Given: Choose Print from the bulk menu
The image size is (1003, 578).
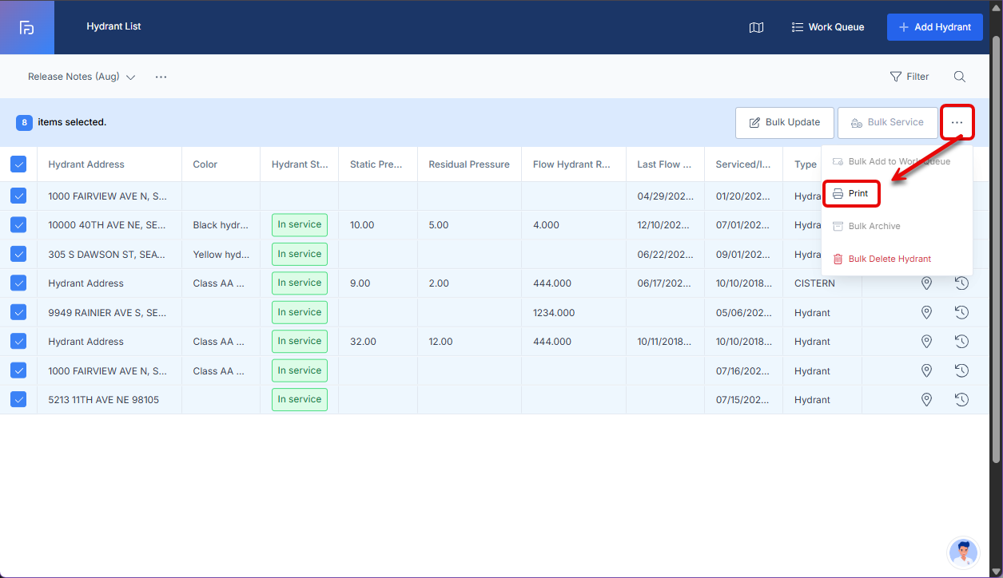Looking at the screenshot, I should pos(851,194).
